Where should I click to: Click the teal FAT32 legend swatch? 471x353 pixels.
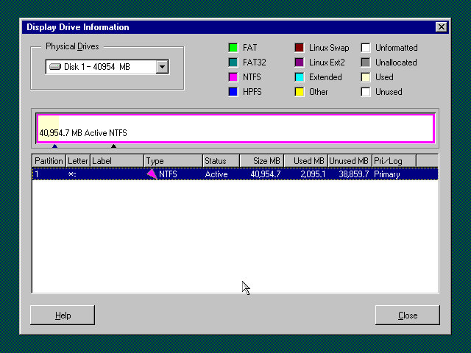pos(233,63)
